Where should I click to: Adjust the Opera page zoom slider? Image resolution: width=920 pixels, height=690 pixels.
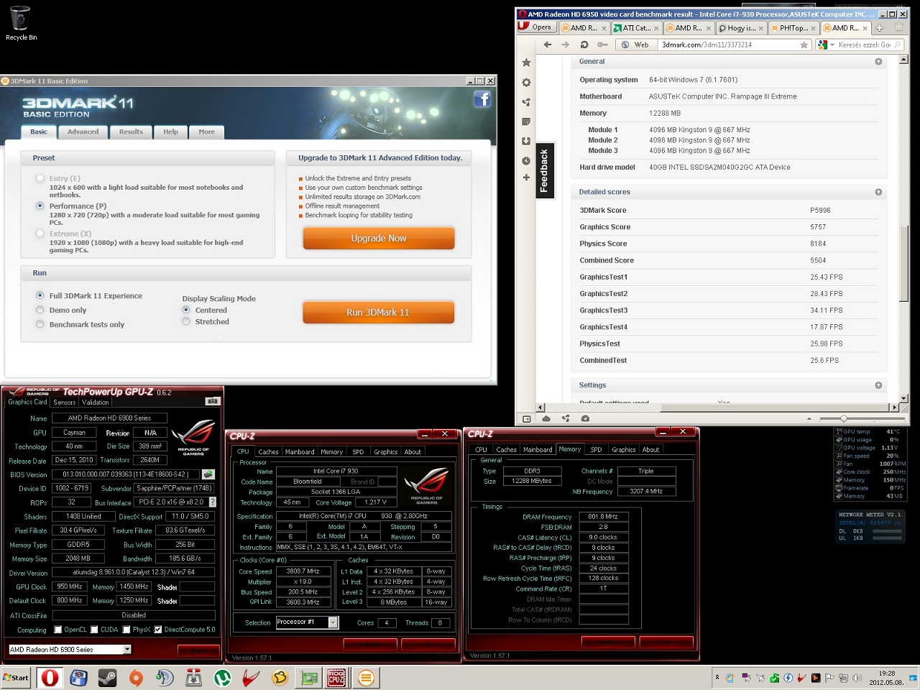[844, 418]
